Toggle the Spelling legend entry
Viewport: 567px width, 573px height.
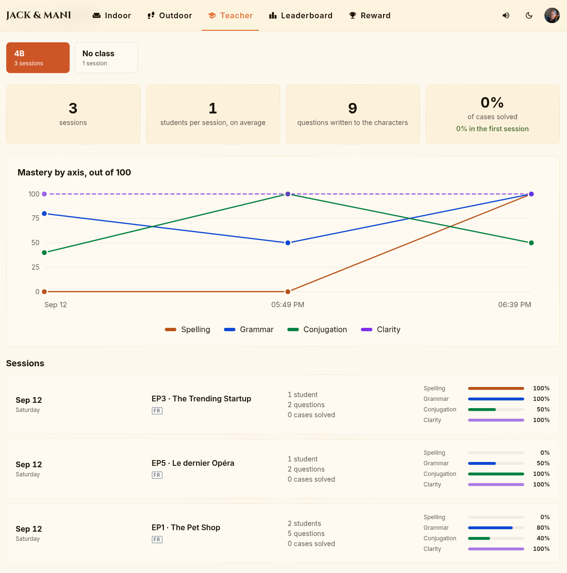(187, 330)
